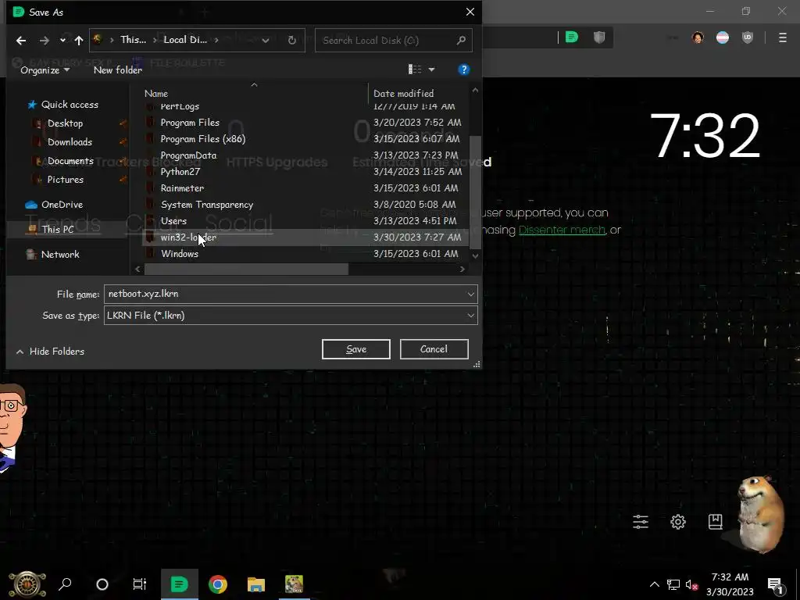The width and height of the screenshot is (800, 600).
Task: Select the Users folder
Action: [173, 221]
